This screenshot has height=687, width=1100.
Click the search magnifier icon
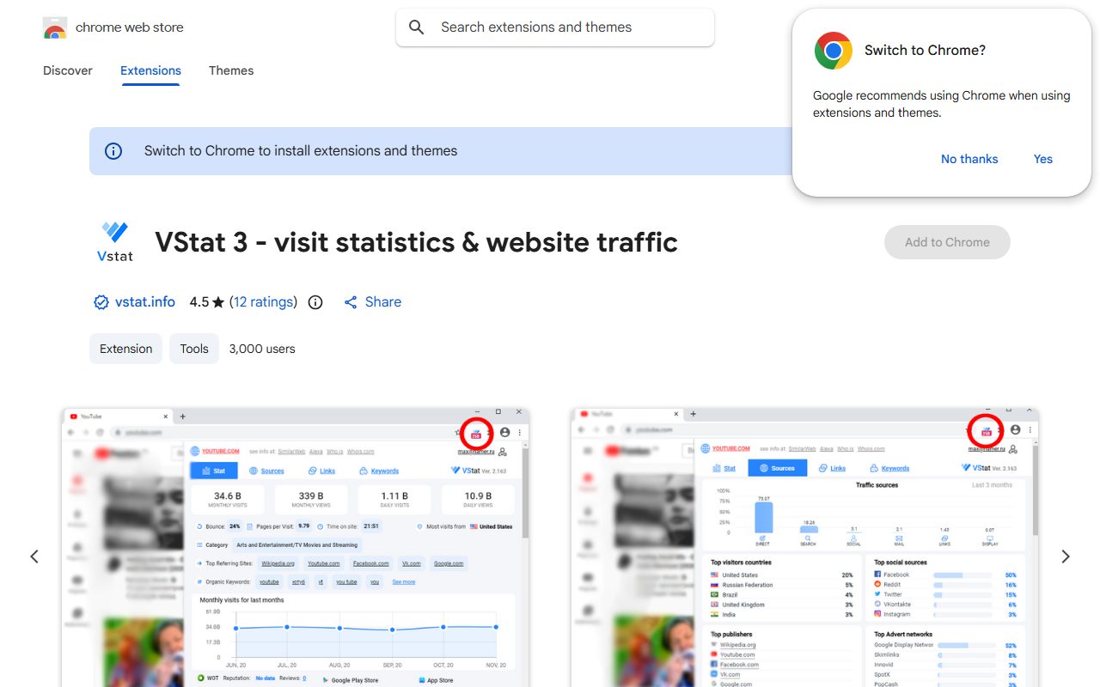pyautogui.click(x=417, y=27)
